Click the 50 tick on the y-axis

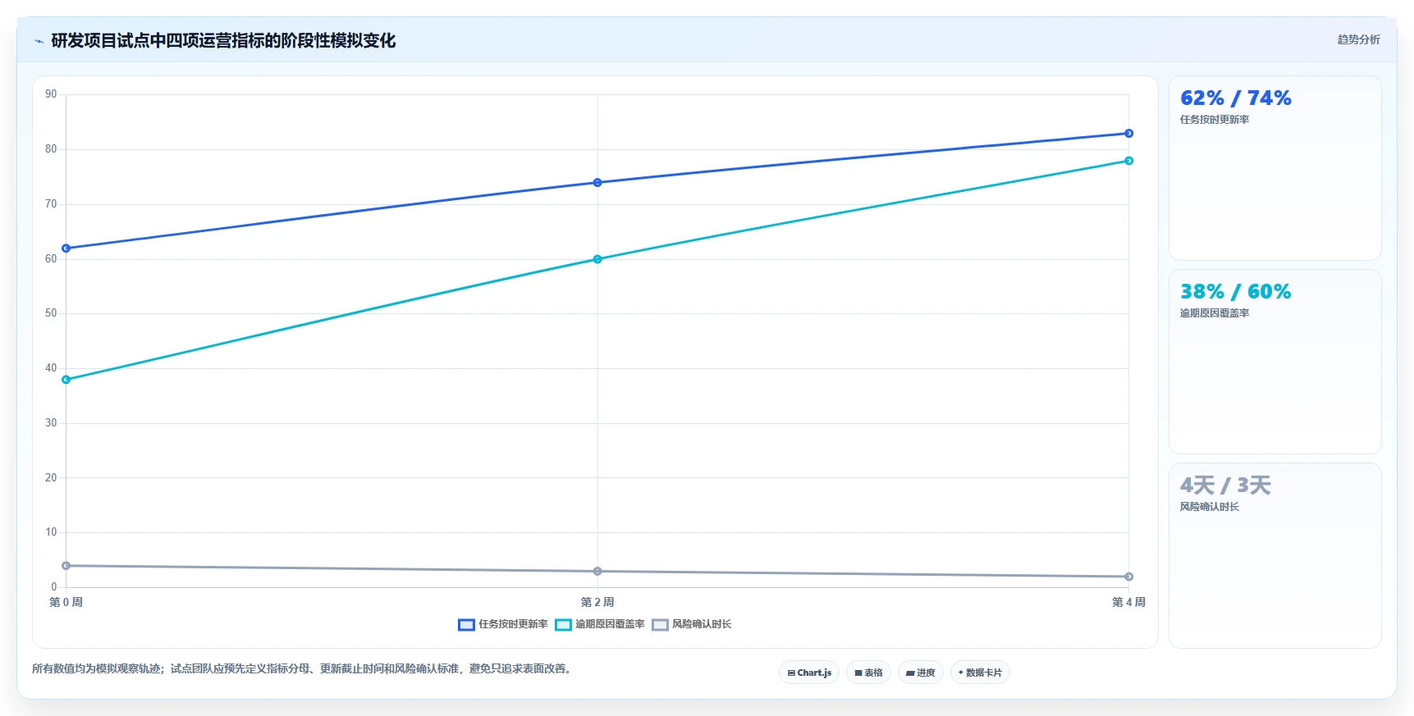point(51,313)
